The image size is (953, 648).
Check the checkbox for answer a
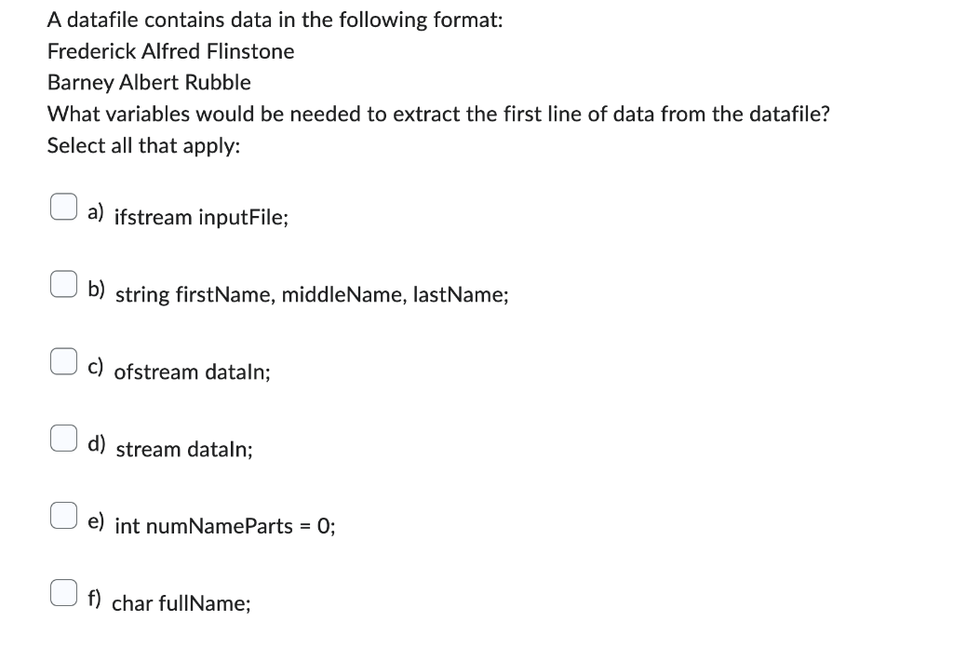tap(63, 206)
